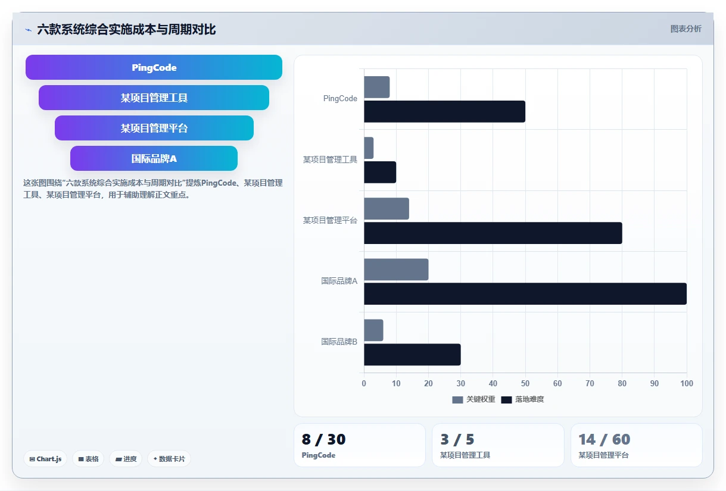Click 某项目管理工具's dark bar at 10

coord(380,172)
